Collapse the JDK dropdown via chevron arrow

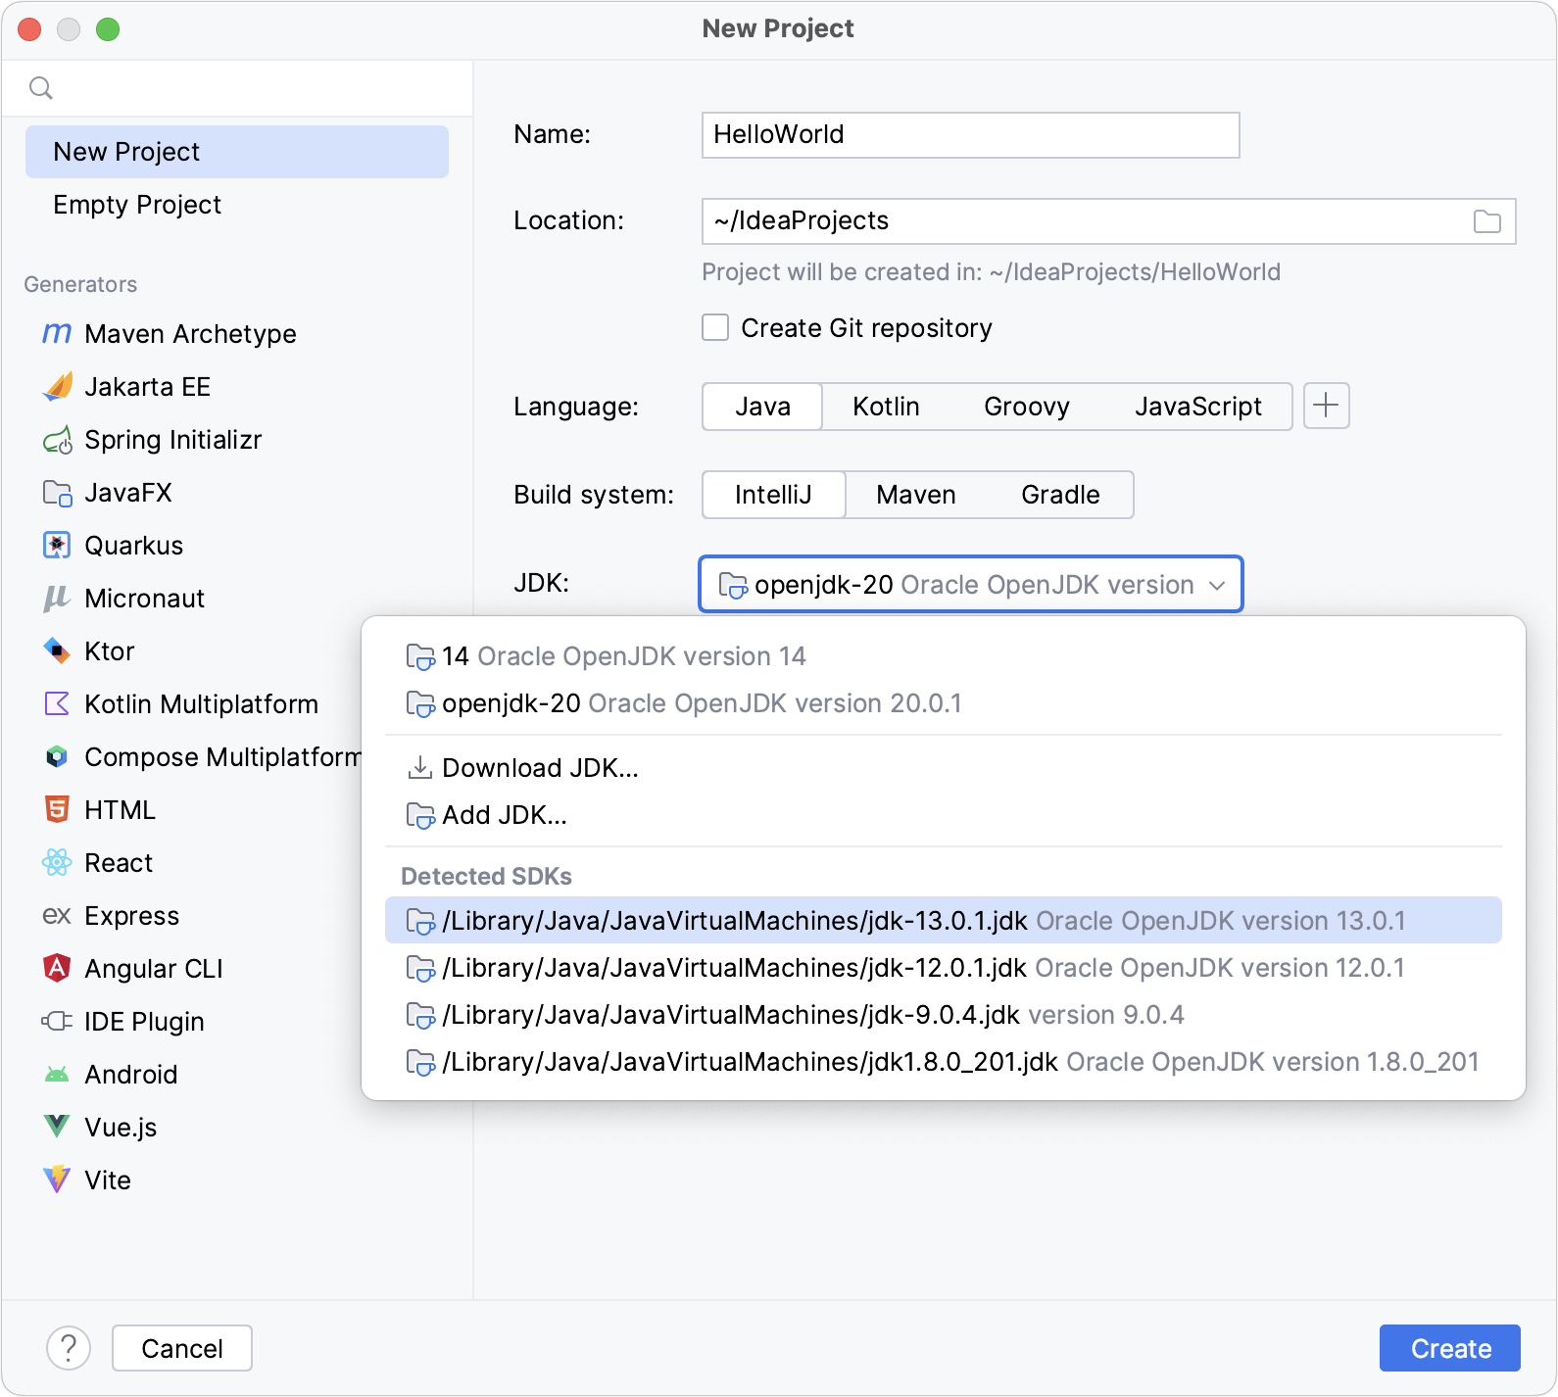click(1217, 585)
